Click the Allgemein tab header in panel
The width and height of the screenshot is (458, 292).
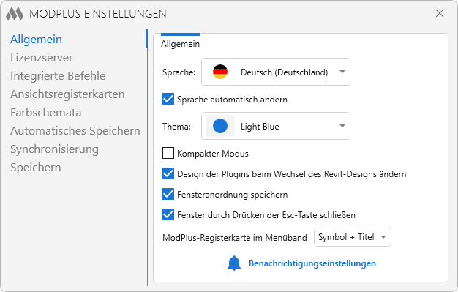click(x=180, y=44)
